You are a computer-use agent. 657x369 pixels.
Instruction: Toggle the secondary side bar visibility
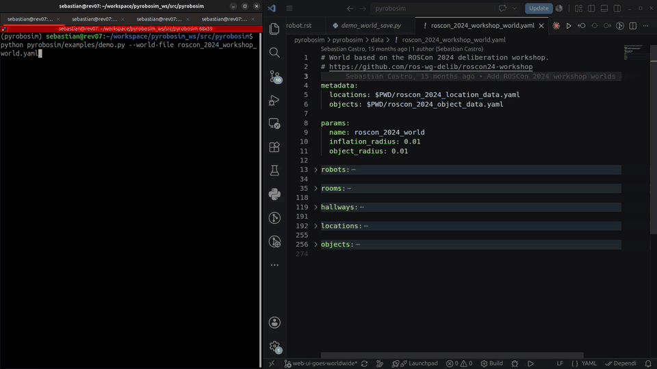[x=617, y=8]
